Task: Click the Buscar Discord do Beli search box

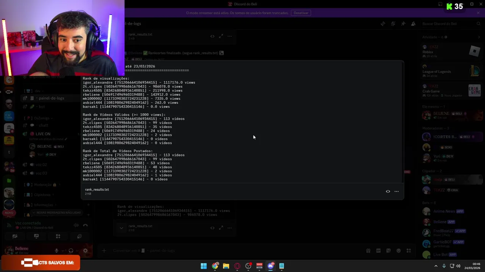Action: pos(451,24)
